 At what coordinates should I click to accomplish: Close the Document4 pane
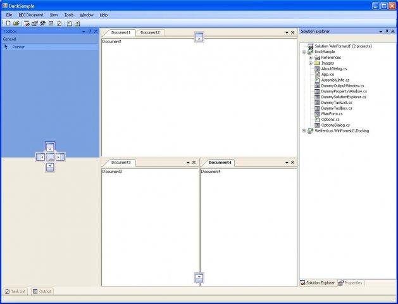[x=293, y=163]
